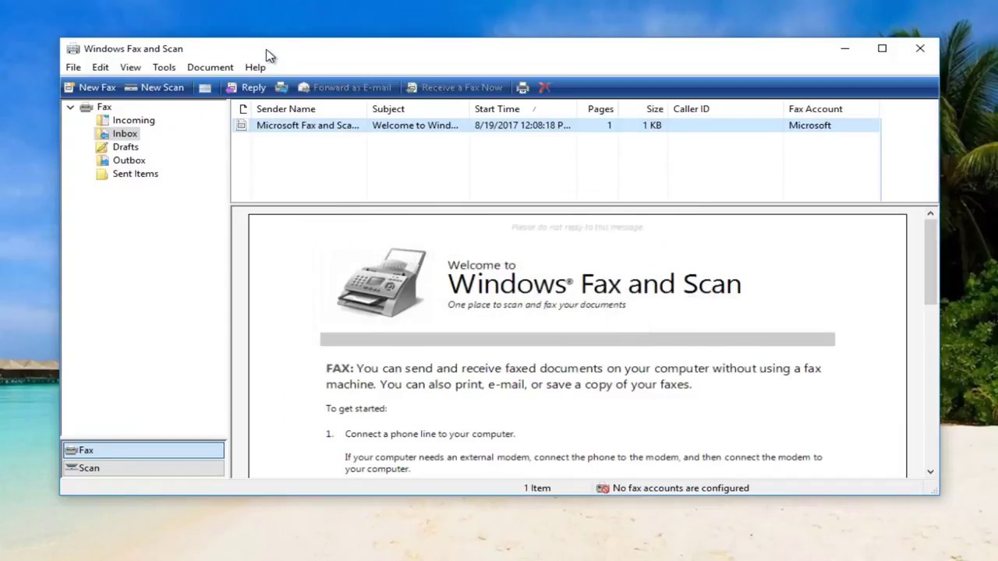Click the fax machine image in preview
This screenshot has width=998, height=561.
click(382, 282)
